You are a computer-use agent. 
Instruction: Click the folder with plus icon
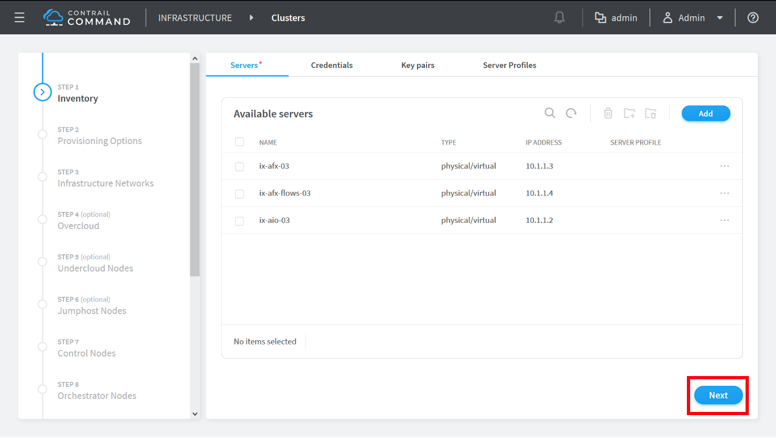tap(629, 113)
